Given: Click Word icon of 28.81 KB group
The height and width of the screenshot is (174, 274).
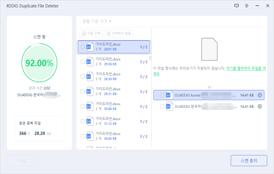Looking at the screenshot, I should coord(90,47).
